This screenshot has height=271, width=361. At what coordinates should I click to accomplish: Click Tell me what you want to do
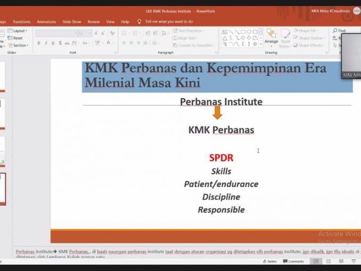tap(169, 22)
